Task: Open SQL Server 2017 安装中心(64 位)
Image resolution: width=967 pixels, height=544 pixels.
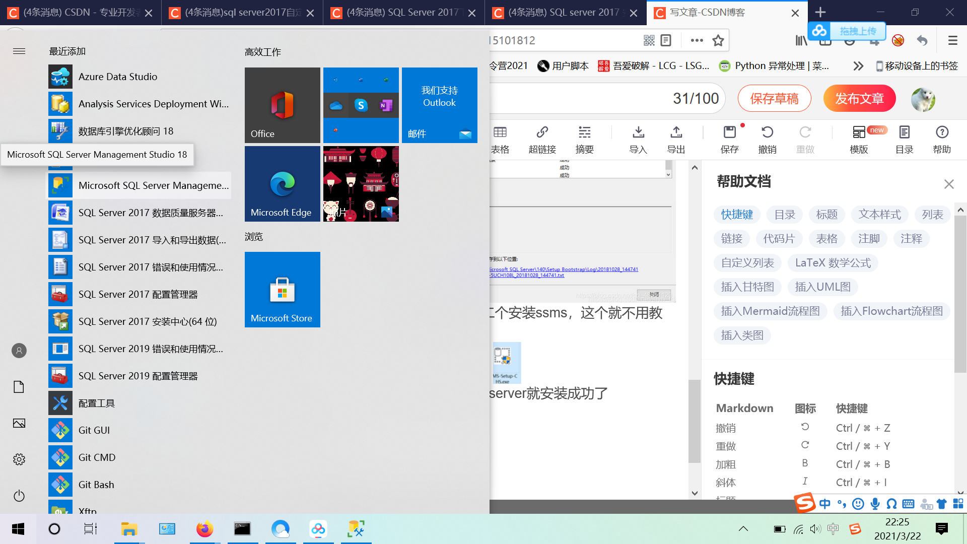Action: coord(140,321)
